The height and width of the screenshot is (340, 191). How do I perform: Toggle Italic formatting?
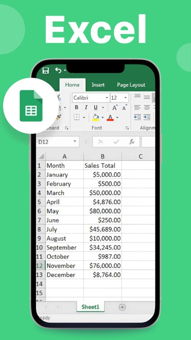click(86, 107)
